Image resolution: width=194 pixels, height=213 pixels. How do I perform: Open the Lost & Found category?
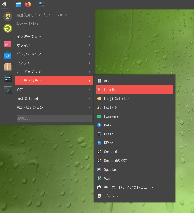[54, 98]
